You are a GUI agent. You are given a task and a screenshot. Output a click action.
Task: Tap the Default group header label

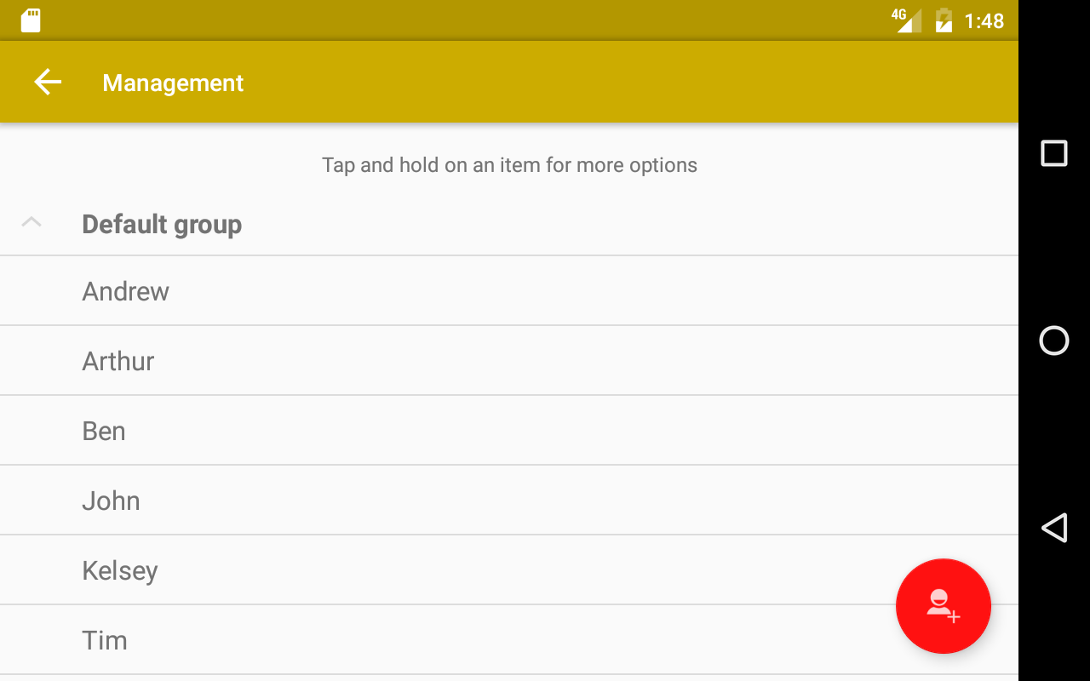[x=162, y=224]
